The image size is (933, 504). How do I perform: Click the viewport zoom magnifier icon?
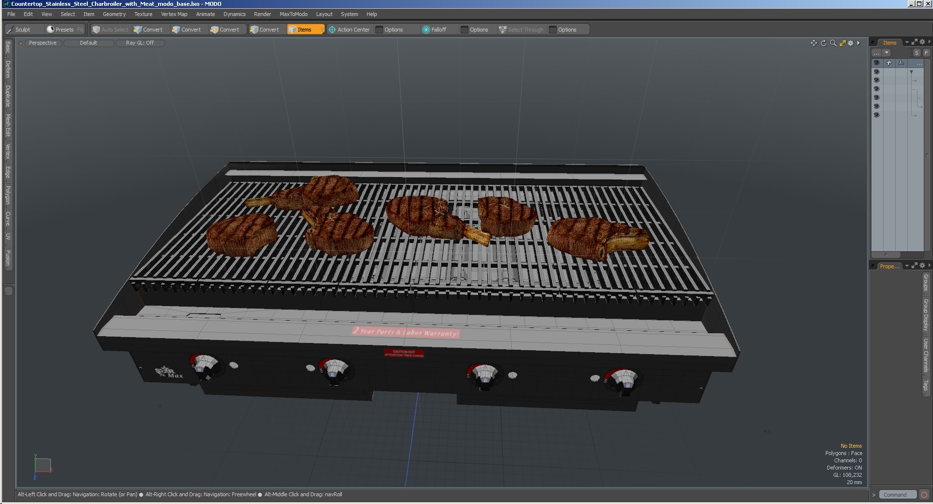[833, 43]
